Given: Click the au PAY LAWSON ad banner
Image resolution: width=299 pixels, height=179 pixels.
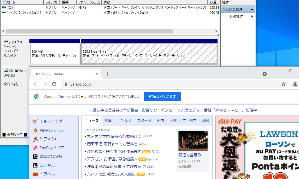Looking at the screenshot, I should coord(257,148).
